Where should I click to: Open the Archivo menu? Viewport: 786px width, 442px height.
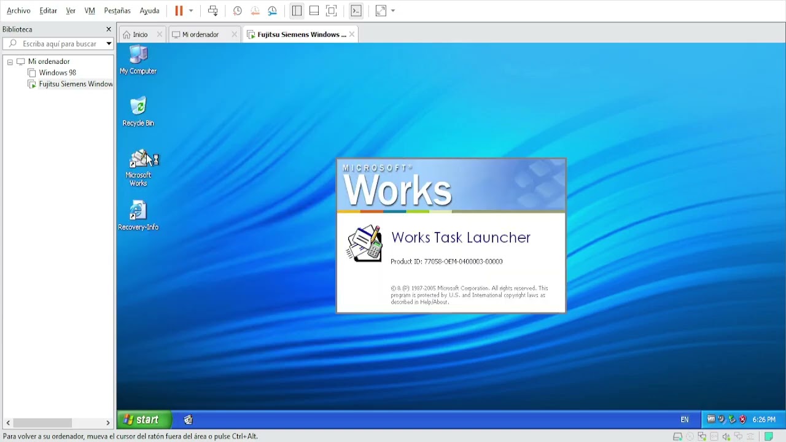click(18, 10)
